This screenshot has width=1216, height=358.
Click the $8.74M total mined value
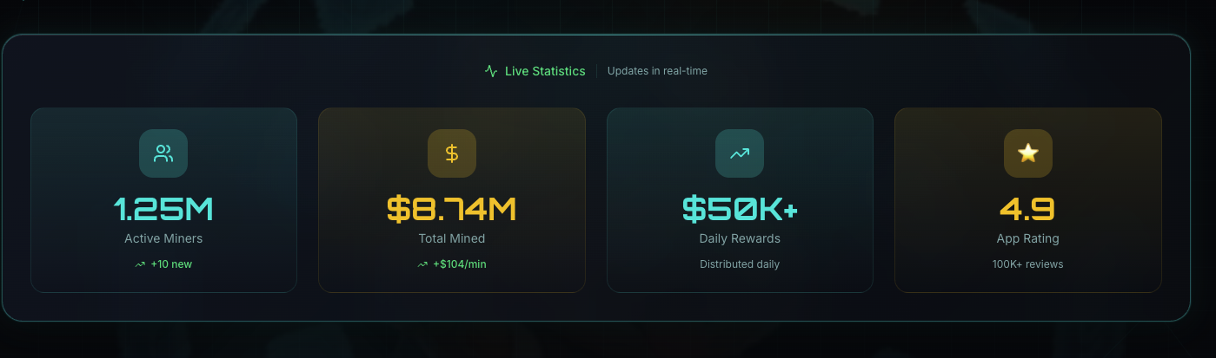[x=451, y=209]
